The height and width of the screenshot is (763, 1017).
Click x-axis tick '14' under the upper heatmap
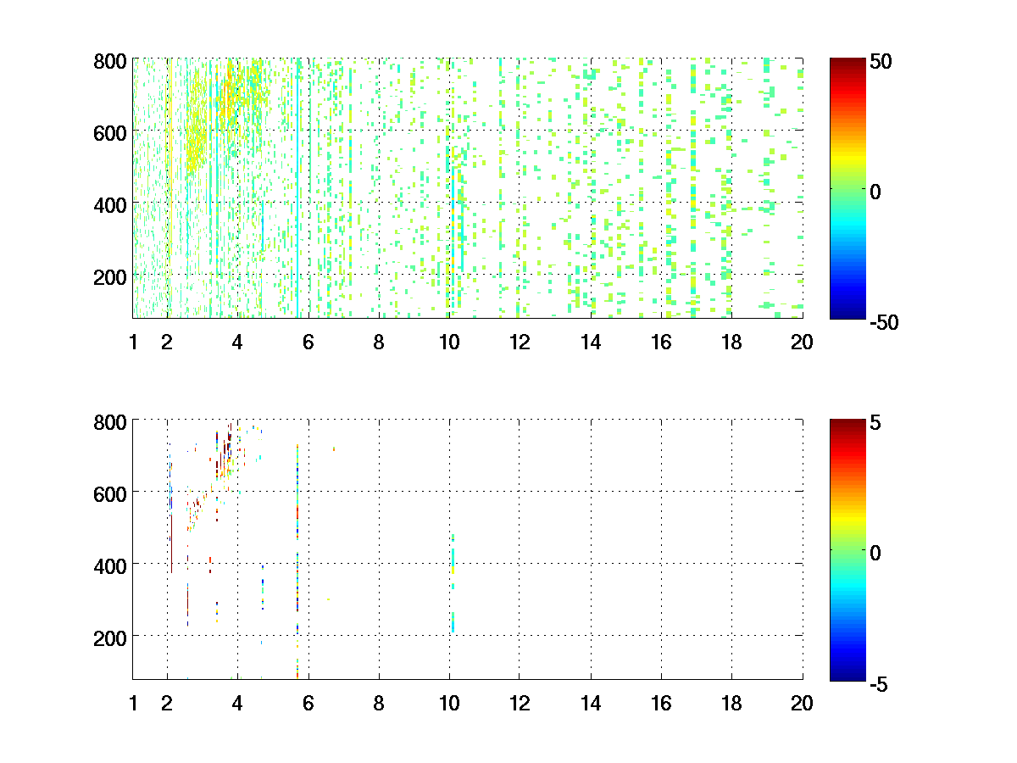591,343
